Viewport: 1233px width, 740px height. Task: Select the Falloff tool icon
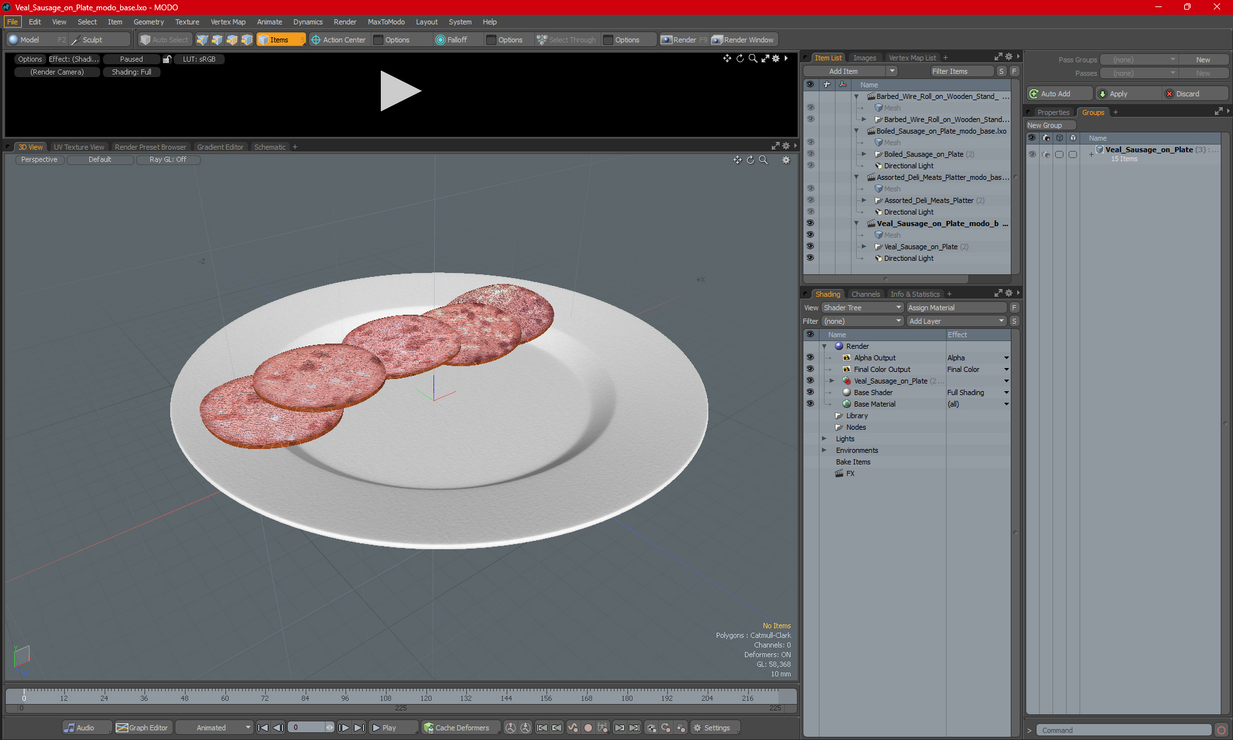(x=440, y=40)
